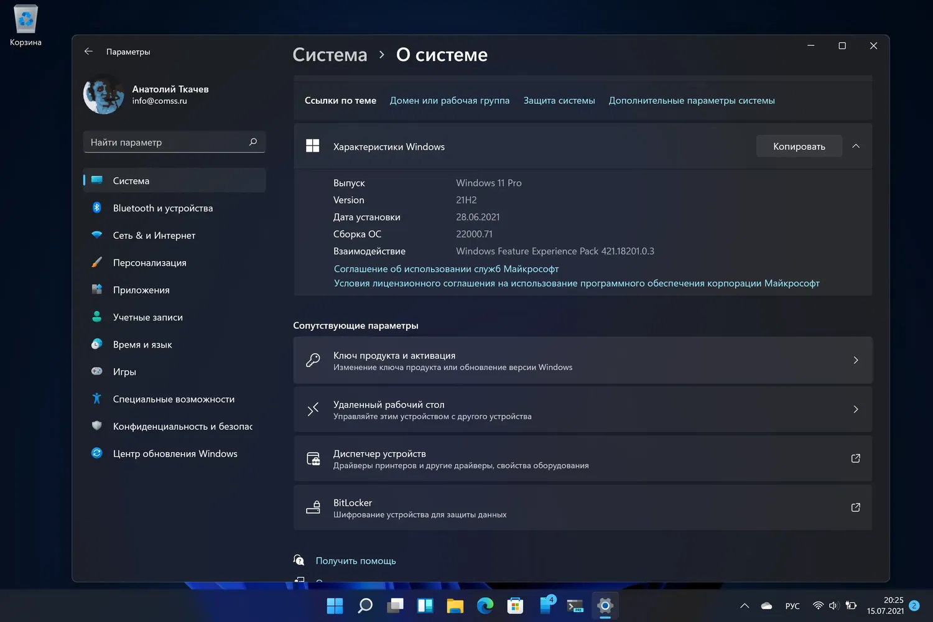Image resolution: width=933 pixels, height=622 pixels.
Task: Switch to Персонализация section in the sidebar
Action: (149, 262)
